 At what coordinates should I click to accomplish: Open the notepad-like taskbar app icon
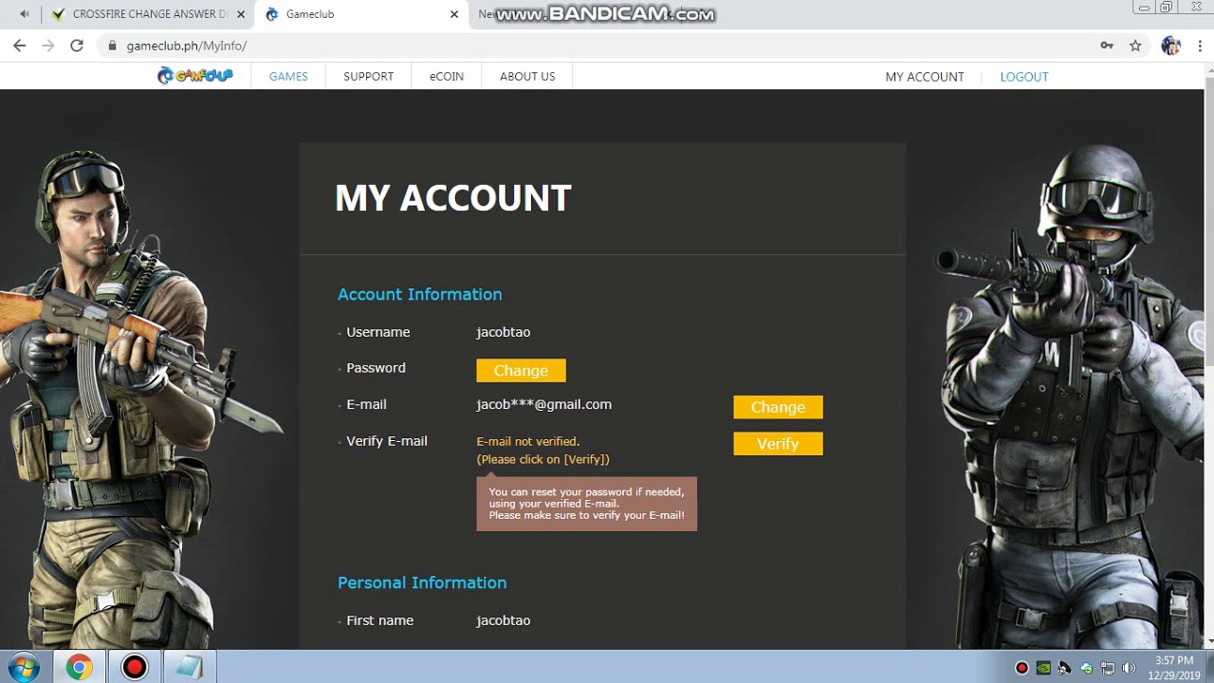point(190,668)
